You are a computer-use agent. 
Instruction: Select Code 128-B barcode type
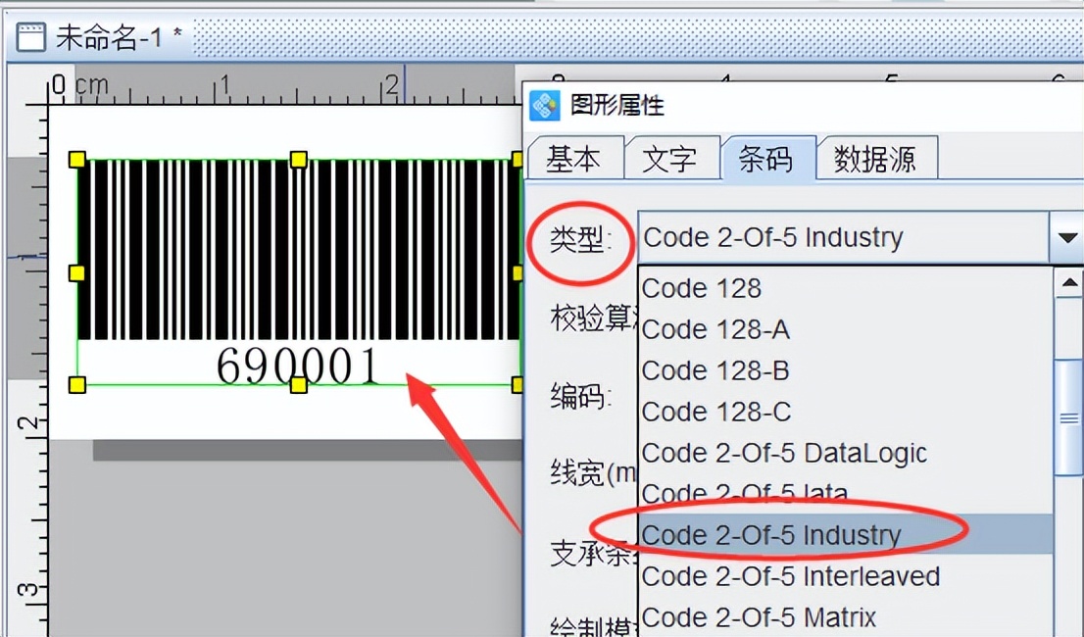tap(714, 370)
